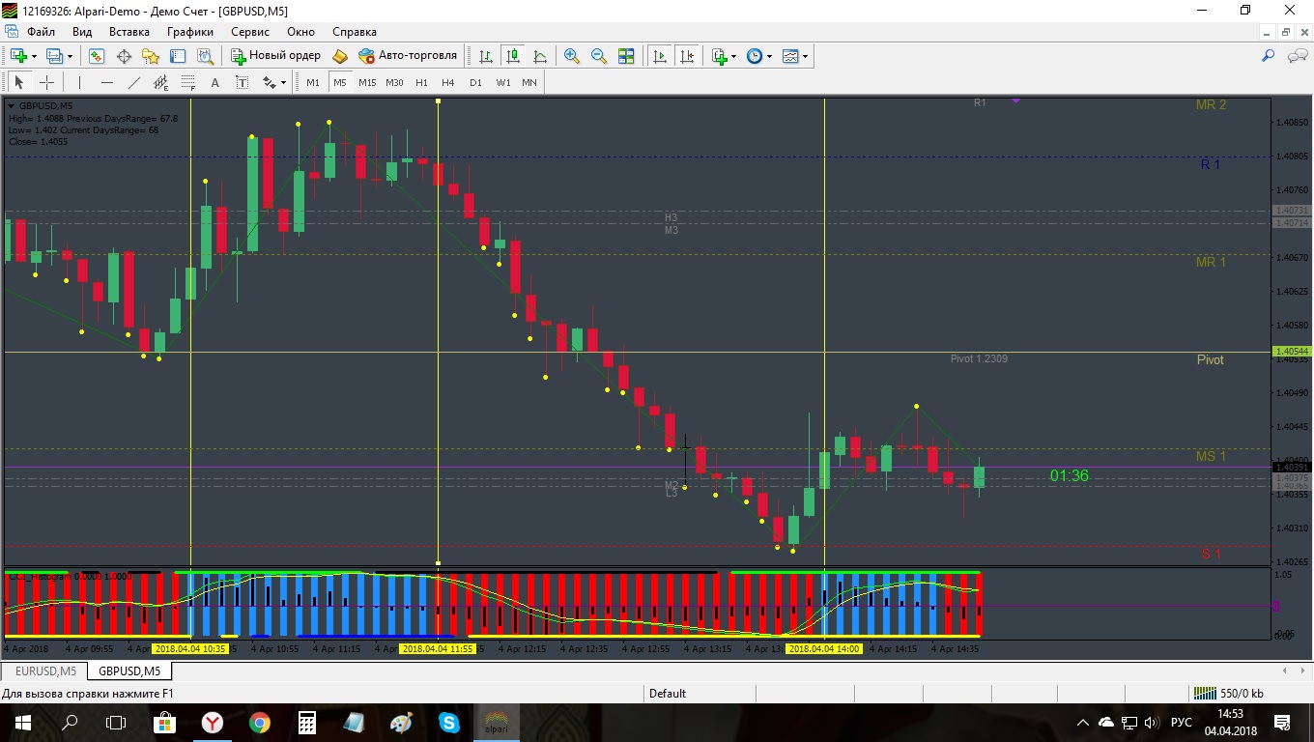The height and width of the screenshot is (742, 1314).
Task: Show hidden system tray icons chevron
Action: coord(1082,722)
